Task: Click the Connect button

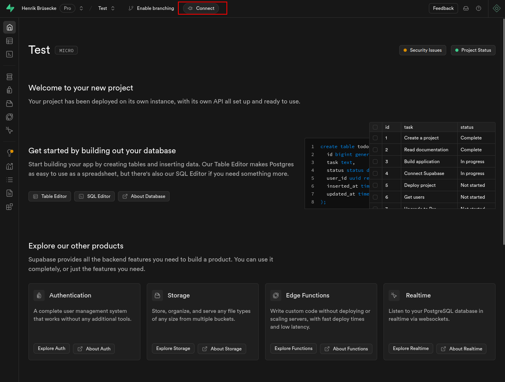Action: tap(201, 8)
